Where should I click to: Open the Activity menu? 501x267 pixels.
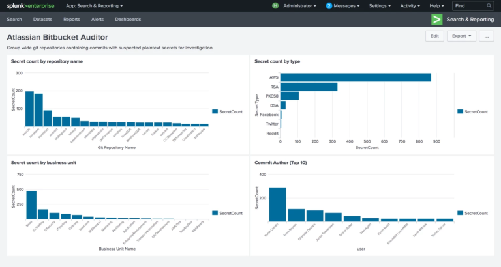[412, 6]
